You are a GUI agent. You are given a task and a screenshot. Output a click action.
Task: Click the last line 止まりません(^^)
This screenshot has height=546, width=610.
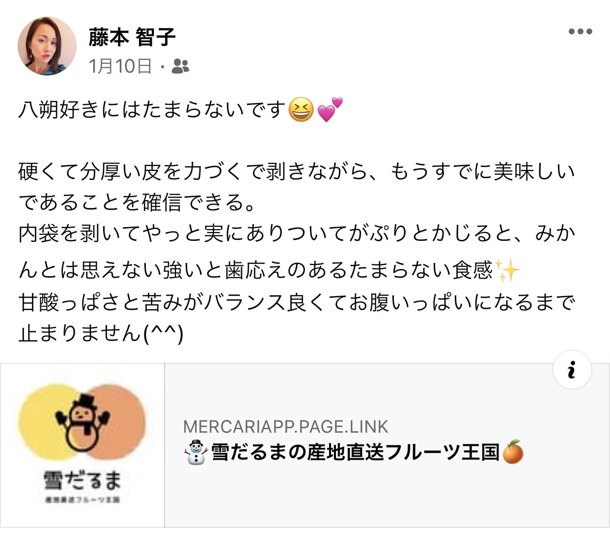(101, 334)
